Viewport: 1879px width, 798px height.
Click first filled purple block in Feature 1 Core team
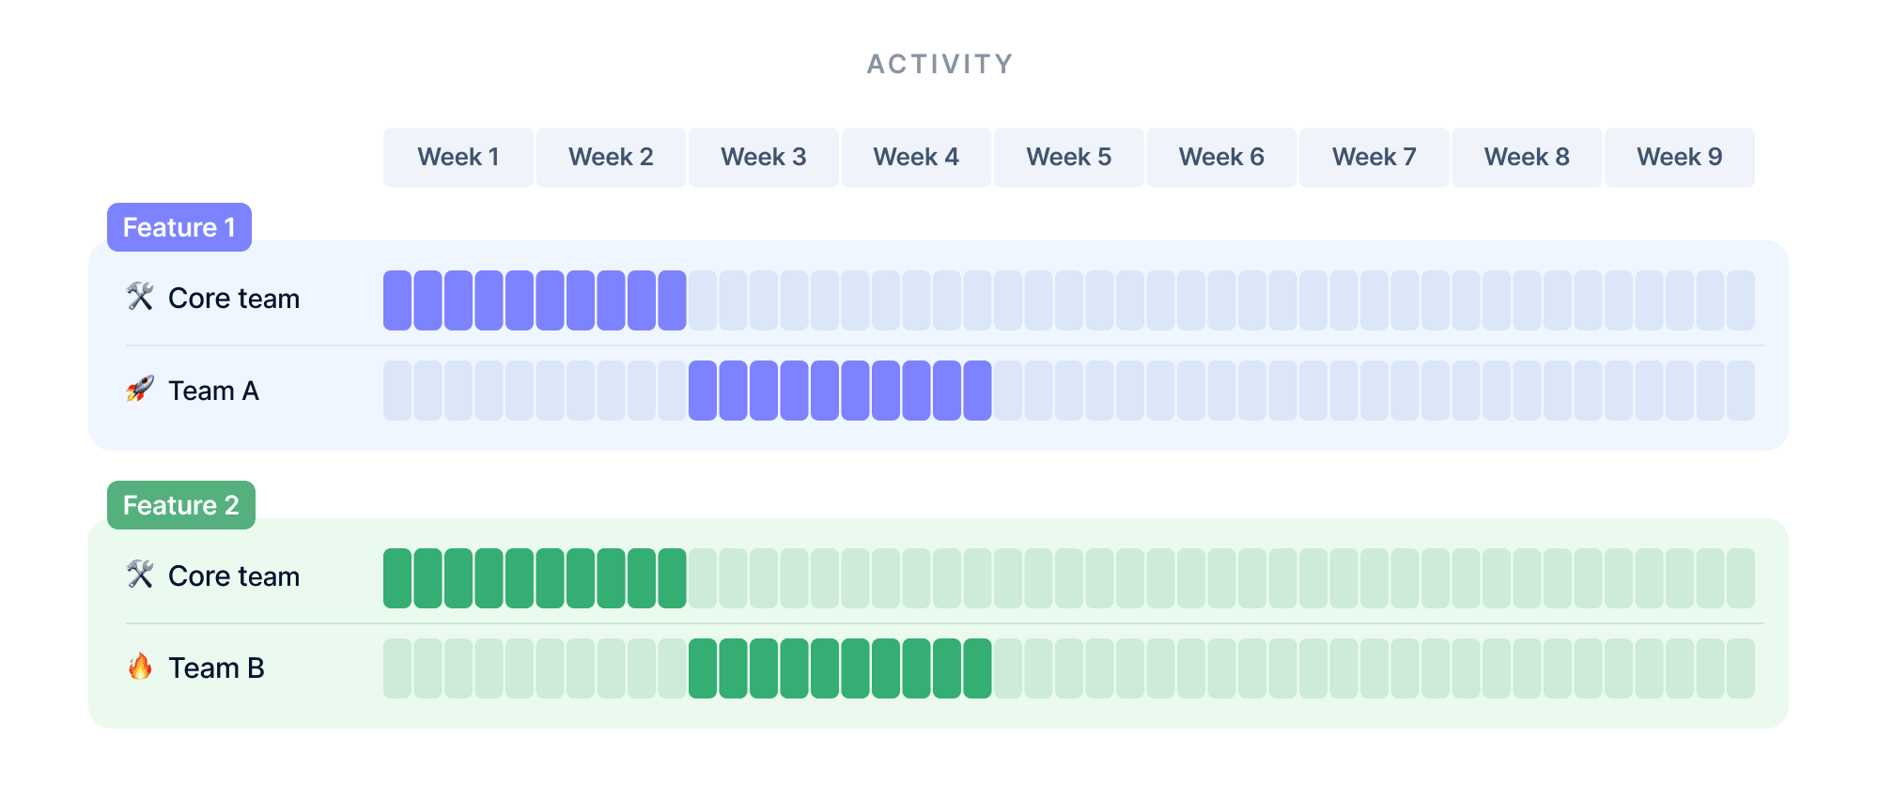397,300
